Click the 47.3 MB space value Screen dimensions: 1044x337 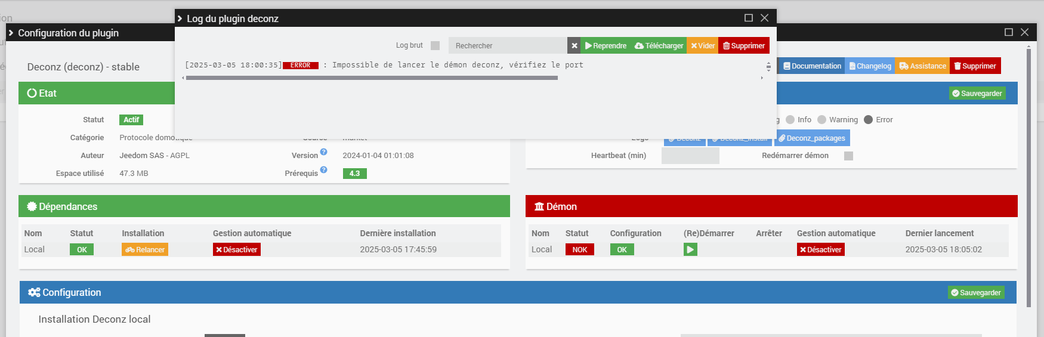click(134, 173)
